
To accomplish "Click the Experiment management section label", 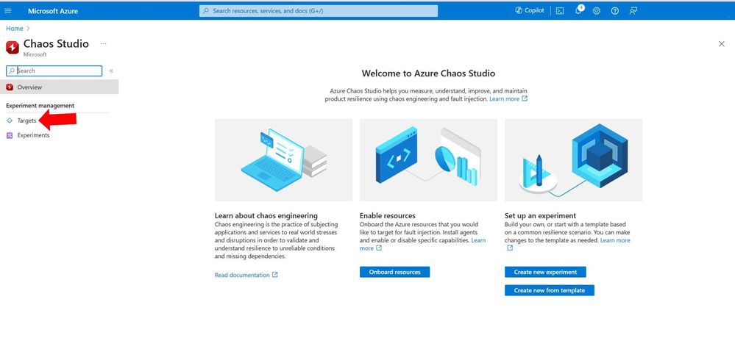I will click(40, 106).
